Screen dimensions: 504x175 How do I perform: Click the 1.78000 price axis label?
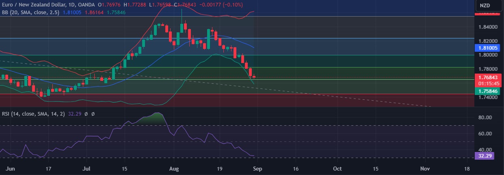[x=487, y=69]
